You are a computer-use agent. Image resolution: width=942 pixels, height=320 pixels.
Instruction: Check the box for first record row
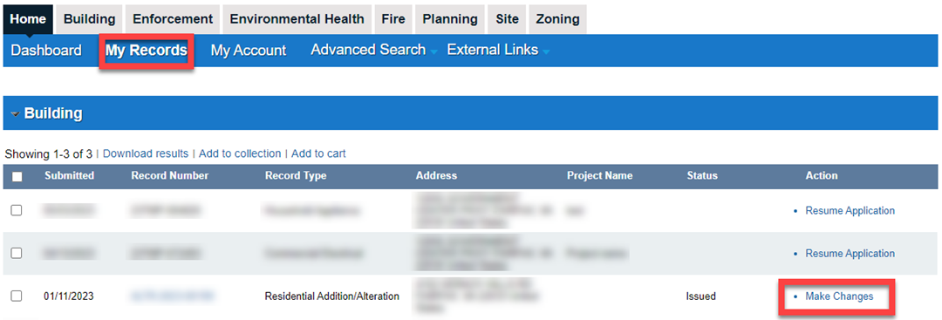click(17, 211)
